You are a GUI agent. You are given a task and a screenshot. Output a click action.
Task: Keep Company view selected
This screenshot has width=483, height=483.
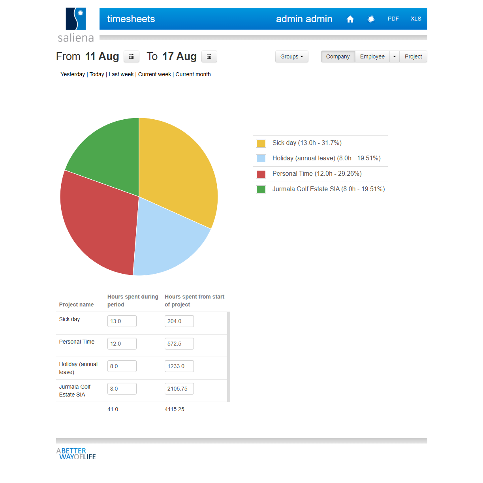click(338, 56)
